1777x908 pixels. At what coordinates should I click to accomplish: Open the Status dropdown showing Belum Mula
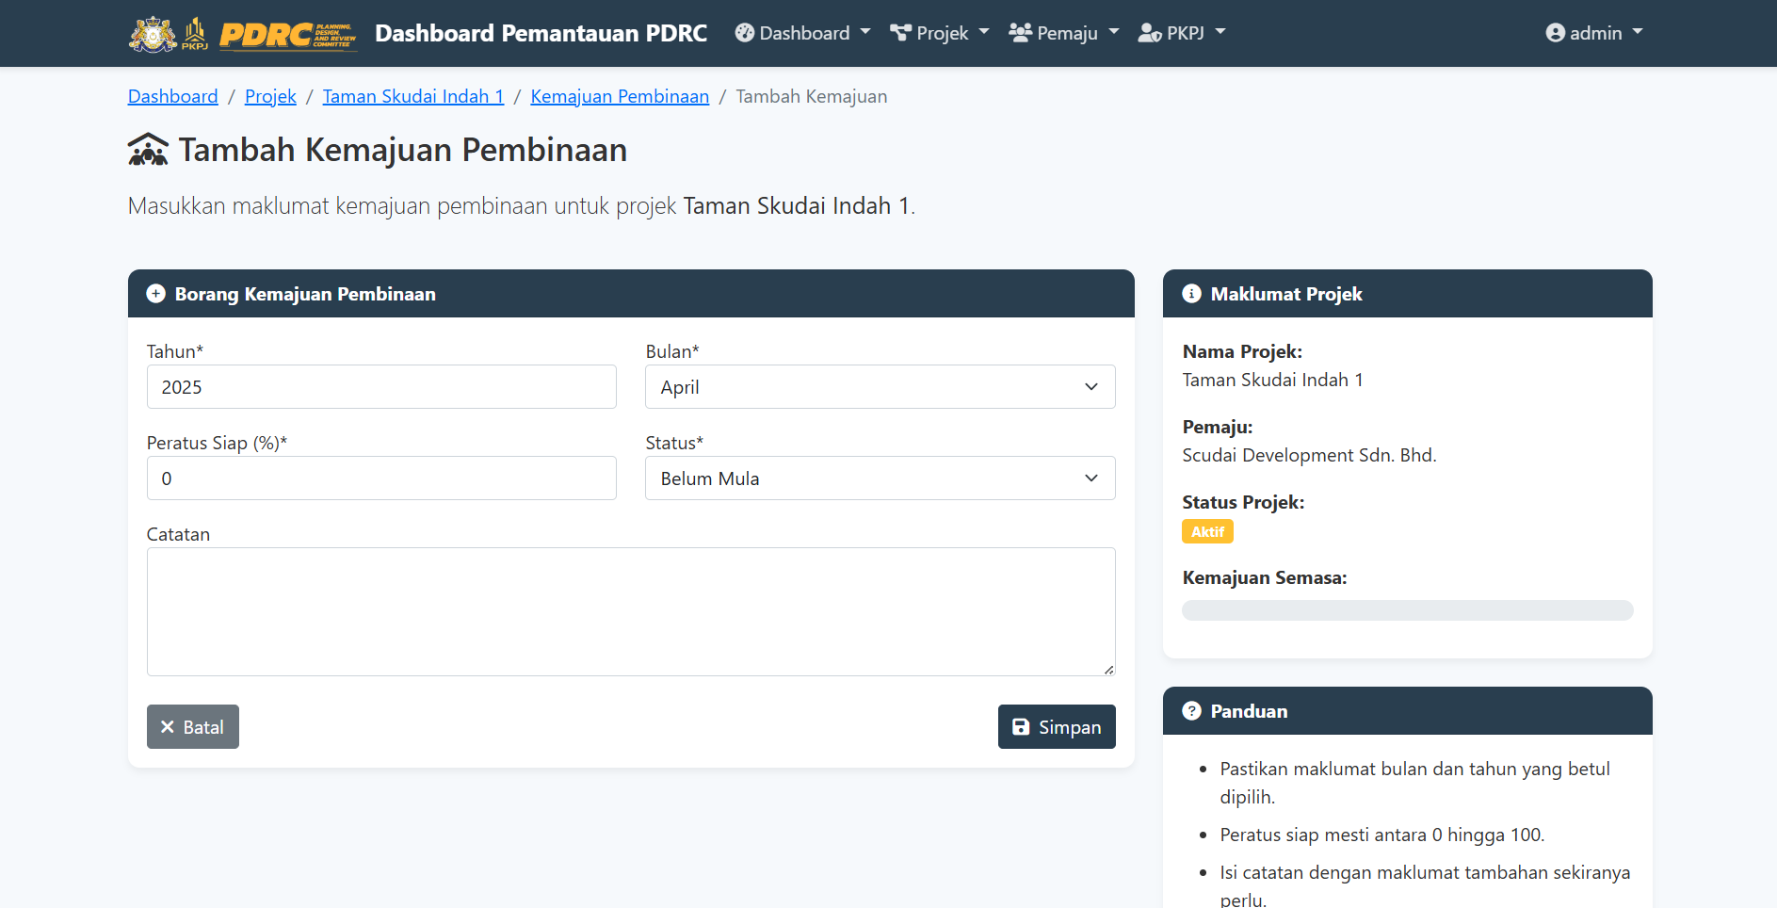879,478
